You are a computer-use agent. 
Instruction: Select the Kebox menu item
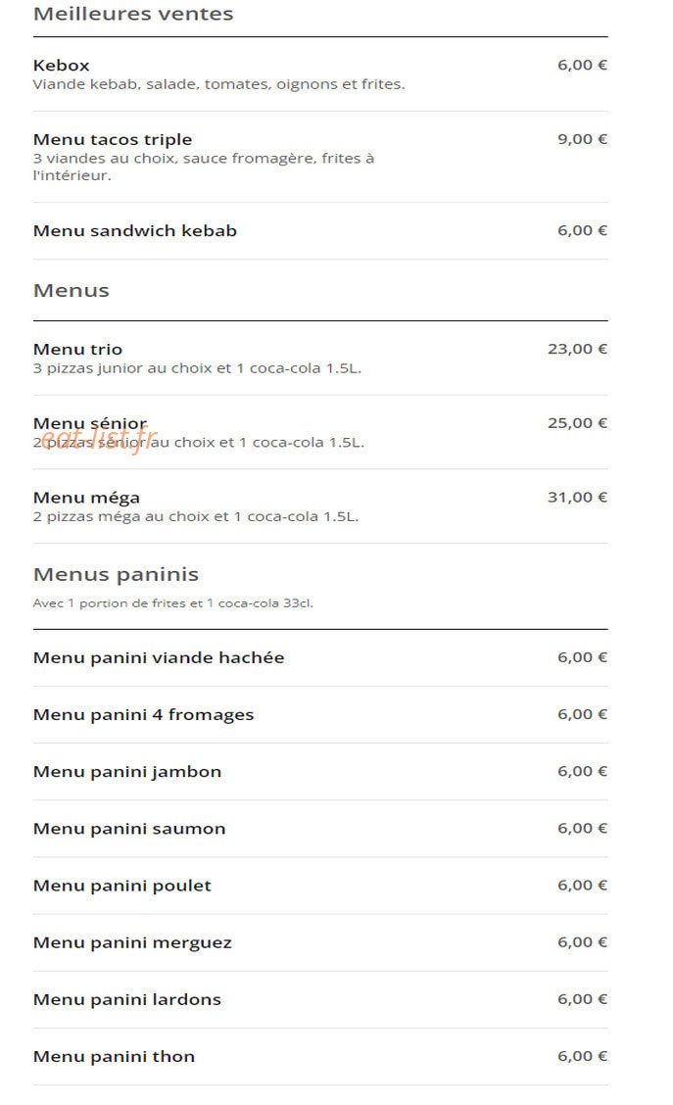320,74
